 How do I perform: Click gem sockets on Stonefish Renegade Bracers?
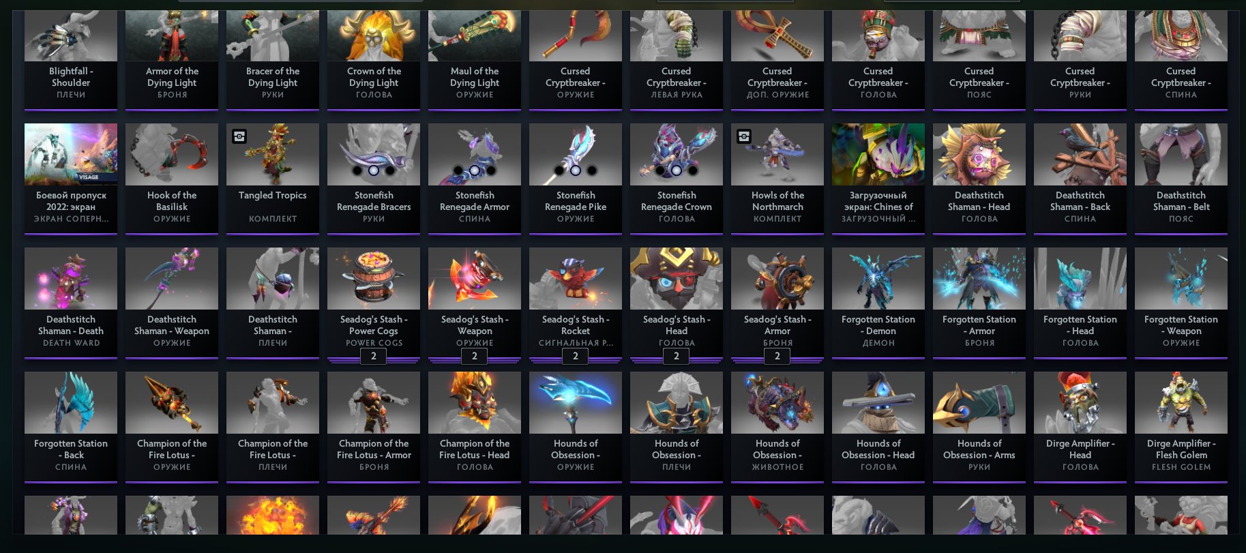[x=374, y=170]
